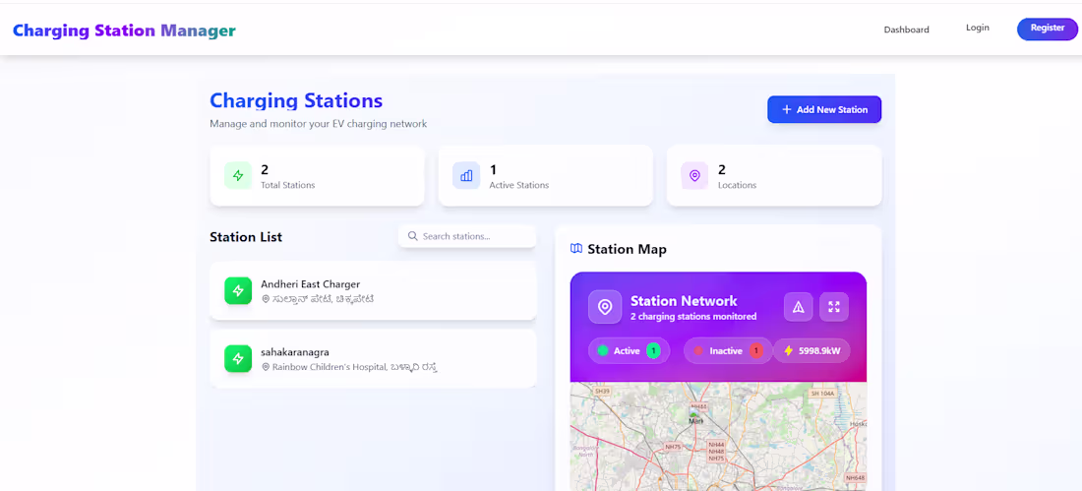1082x491 pixels.
Task: Click "Manage and monitor your EV charging network"
Action: pyautogui.click(x=318, y=124)
